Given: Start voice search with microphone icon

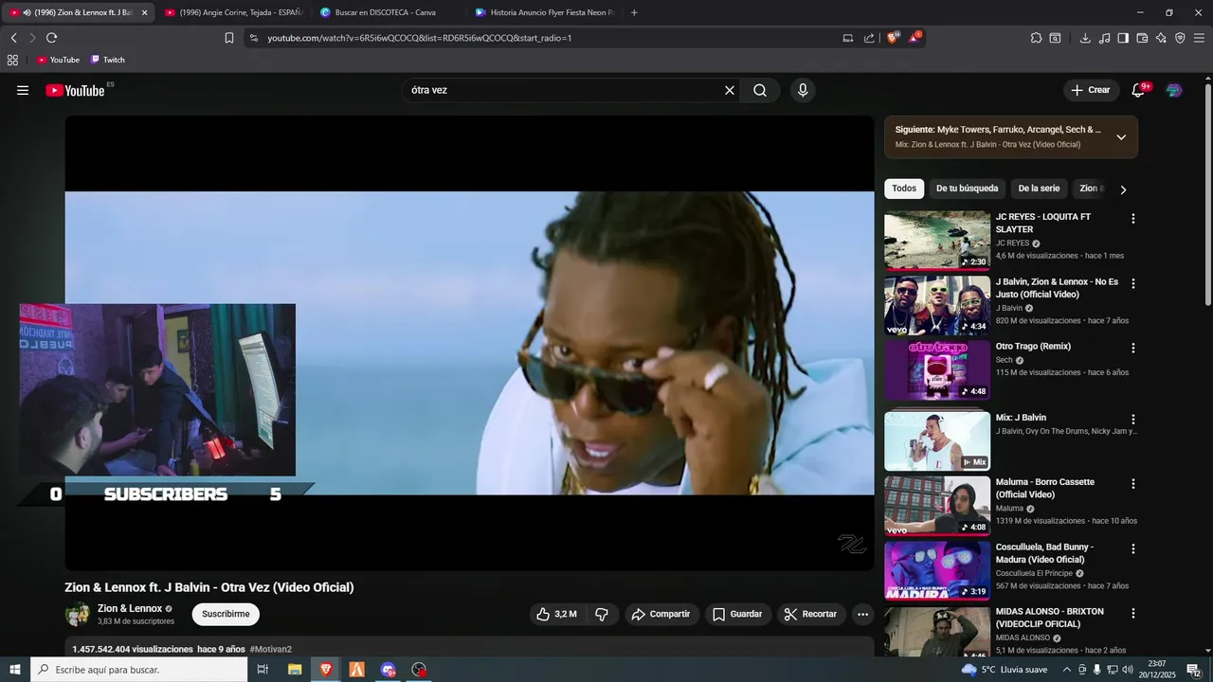Looking at the screenshot, I should (803, 90).
